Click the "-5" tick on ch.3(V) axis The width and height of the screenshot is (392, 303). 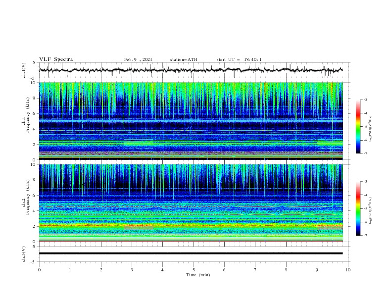33,262
